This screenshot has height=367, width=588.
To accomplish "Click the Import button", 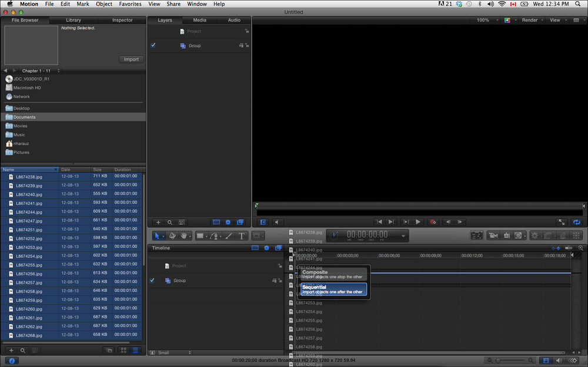I will pos(131,59).
